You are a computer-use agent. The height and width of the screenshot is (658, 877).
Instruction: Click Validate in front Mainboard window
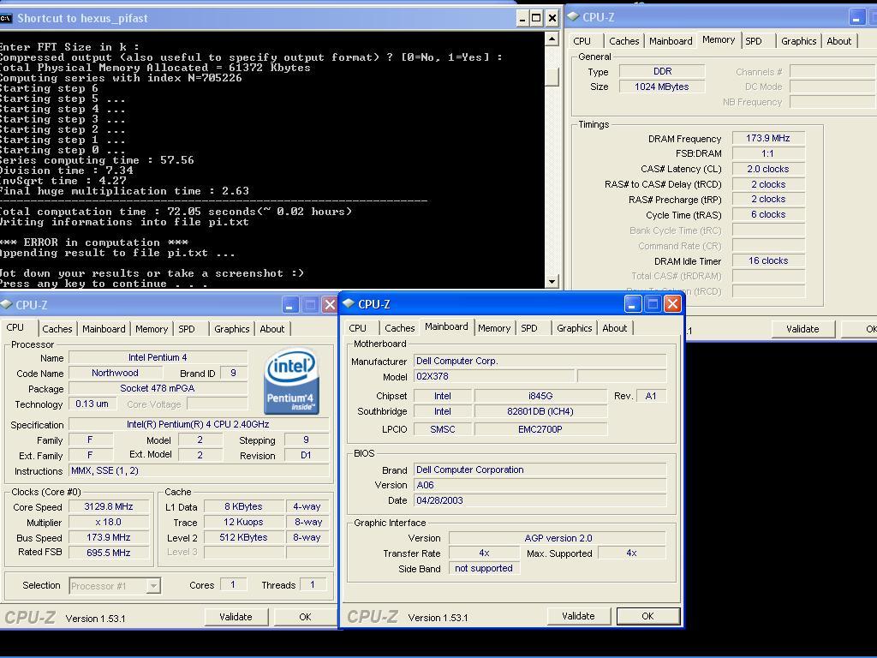(578, 616)
